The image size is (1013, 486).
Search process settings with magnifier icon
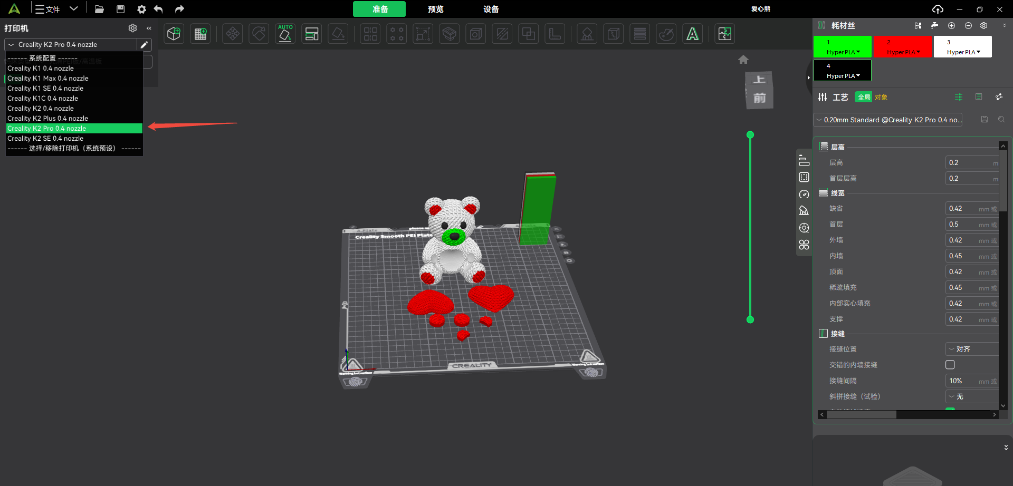(1001, 120)
